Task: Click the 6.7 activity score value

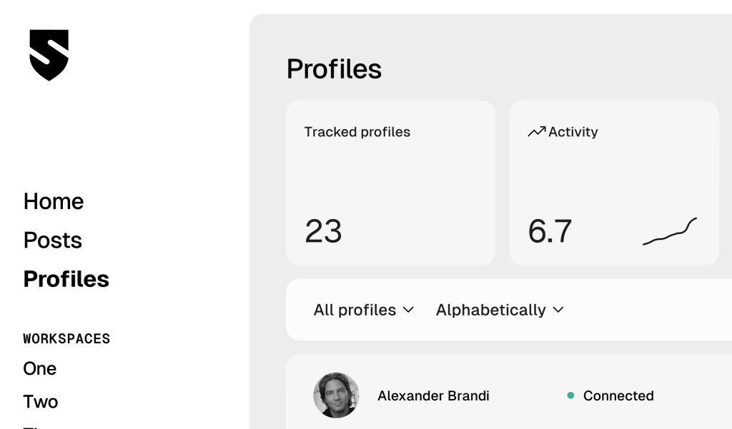Action: pos(550,231)
